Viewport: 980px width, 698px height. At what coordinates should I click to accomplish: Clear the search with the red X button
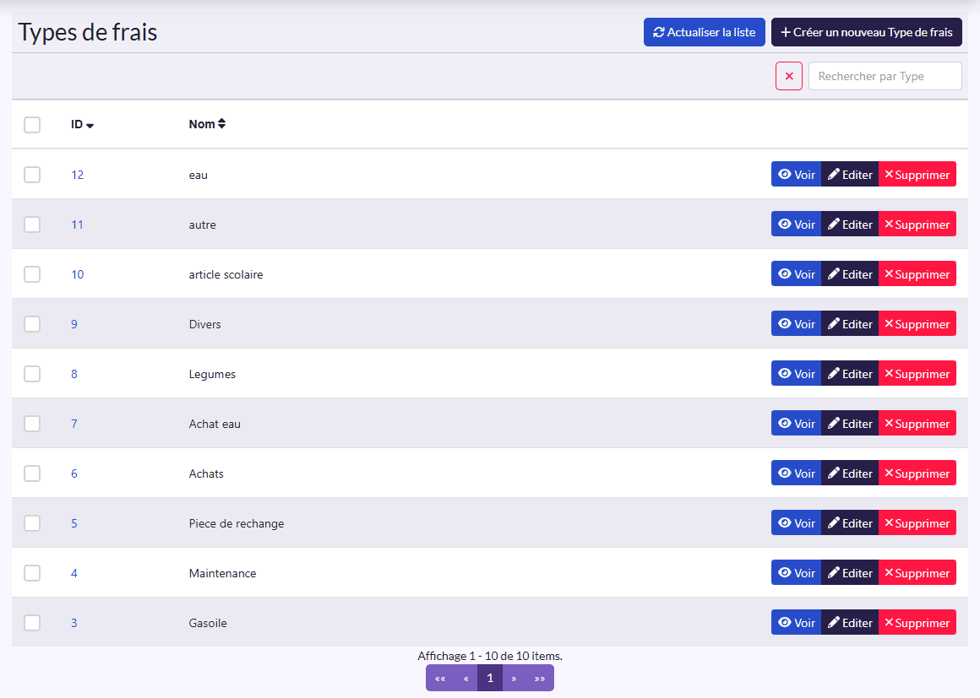coord(789,76)
